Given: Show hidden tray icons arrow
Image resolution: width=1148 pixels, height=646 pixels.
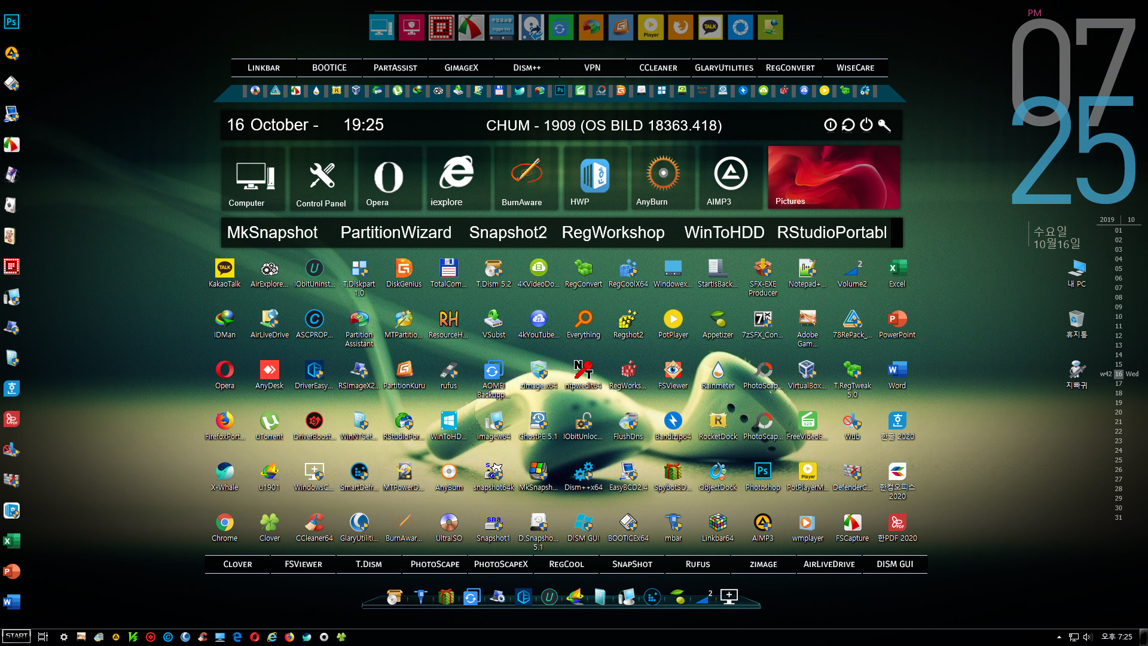Looking at the screenshot, I should [x=1059, y=637].
